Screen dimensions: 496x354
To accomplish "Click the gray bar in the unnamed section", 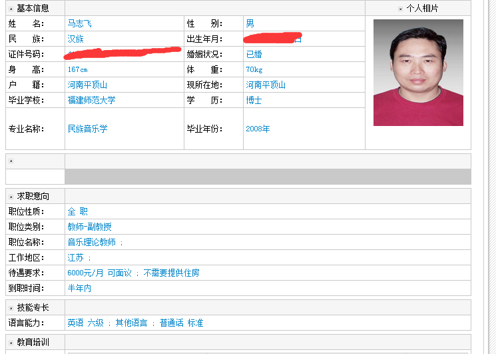I will point(268,177).
